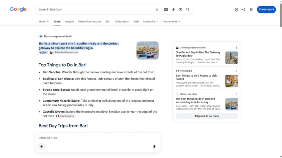The image size is (282, 158).
Task: Open Bari: Things to do & Places link
Action: click(197, 77)
